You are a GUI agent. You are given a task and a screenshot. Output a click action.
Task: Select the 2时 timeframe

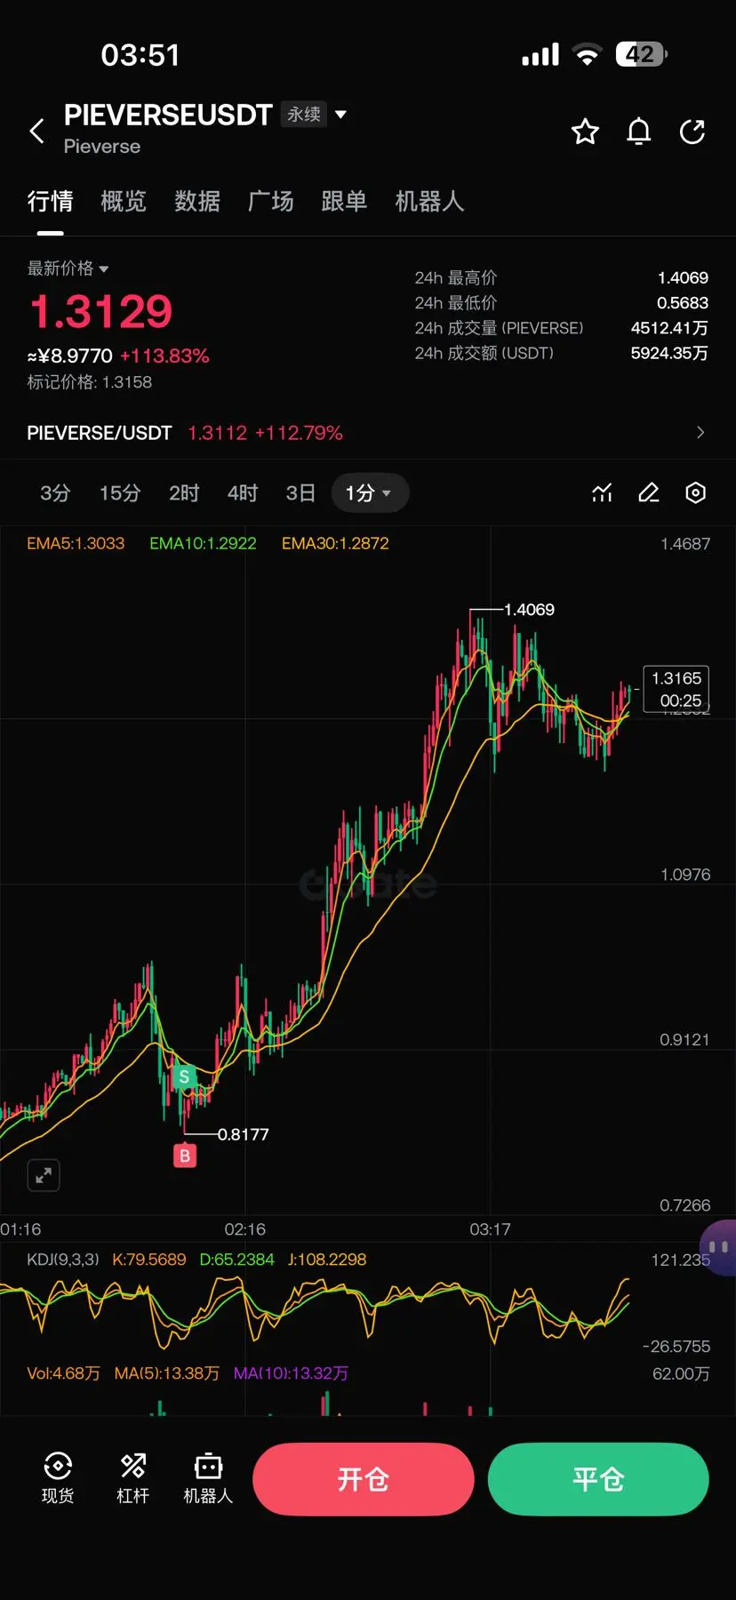point(184,492)
